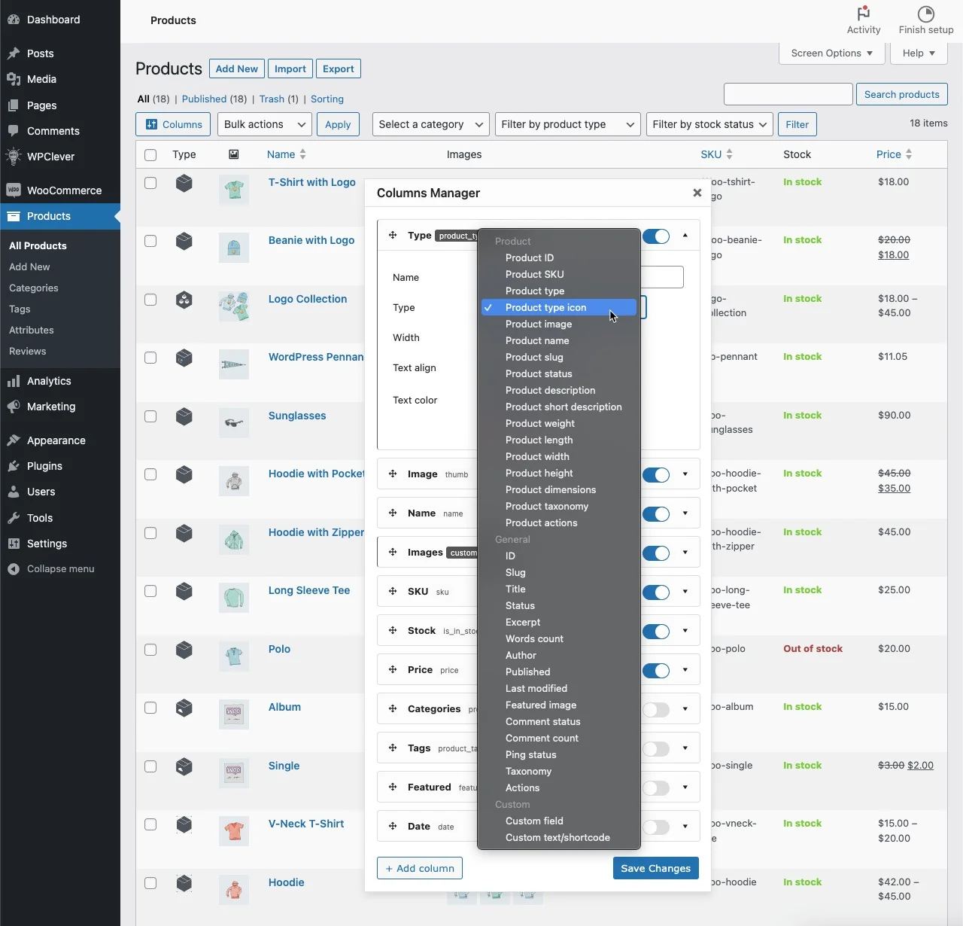Open the Dashboard menu icon

[14, 20]
